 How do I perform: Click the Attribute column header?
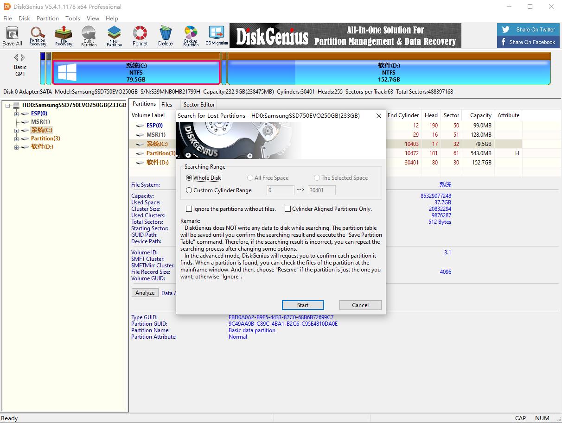[x=508, y=115]
